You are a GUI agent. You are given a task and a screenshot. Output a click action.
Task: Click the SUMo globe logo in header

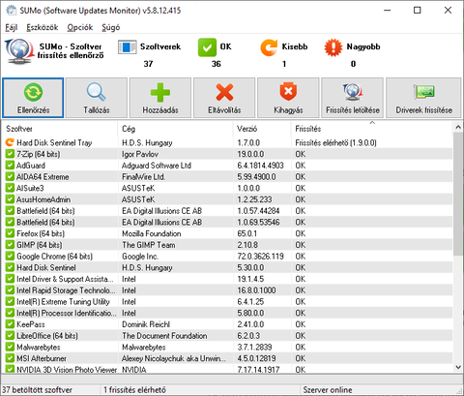coord(19,51)
